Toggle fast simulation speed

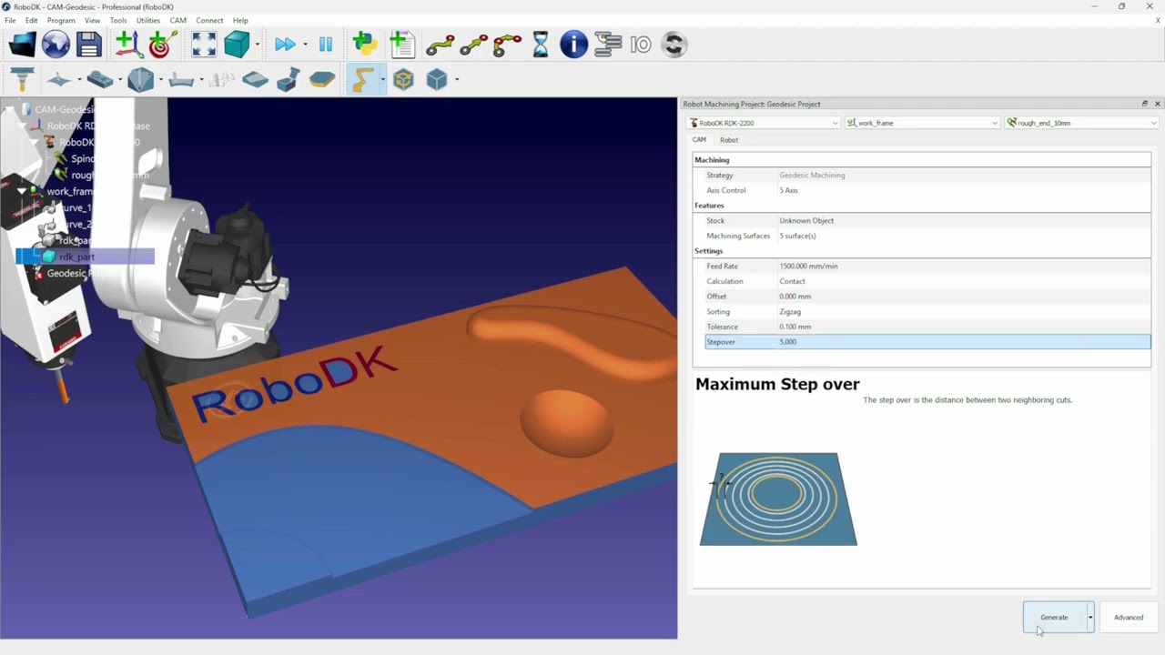pos(285,44)
